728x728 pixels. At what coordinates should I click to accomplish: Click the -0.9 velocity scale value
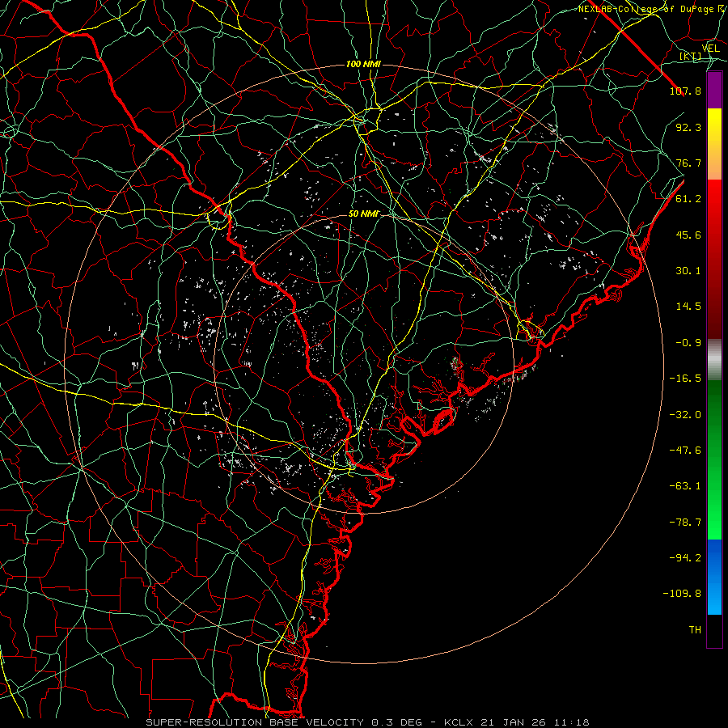(x=688, y=343)
